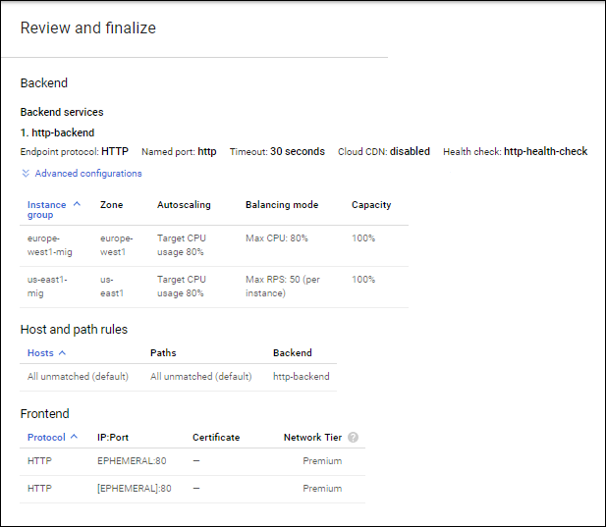Select the us-east1-mig instance group cell
The height and width of the screenshot is (527, 606).
click(x=47, y=287)
